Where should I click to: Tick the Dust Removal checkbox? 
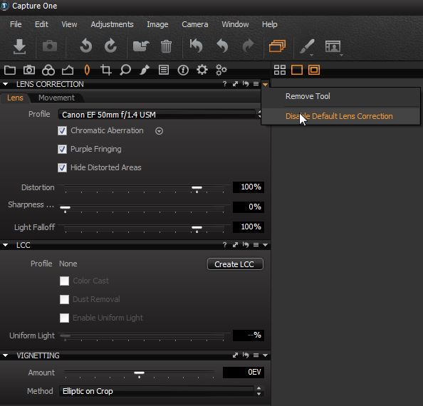click(64, 299)
